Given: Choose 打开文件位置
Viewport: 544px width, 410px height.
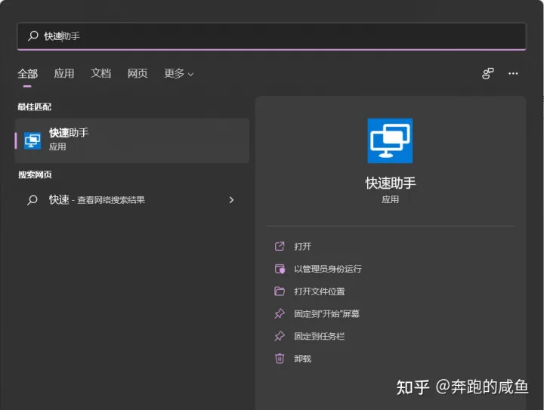Looking at the screenshot, I should (320, 291).
